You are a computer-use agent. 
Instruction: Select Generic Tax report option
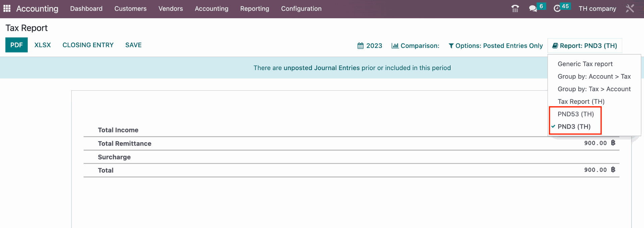coord(585,64)
